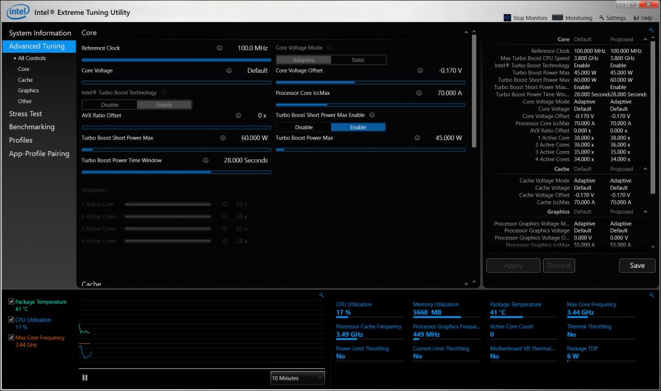Collapse Graphics group in summary panel
The image size is (661, 391).
[645, 212]
